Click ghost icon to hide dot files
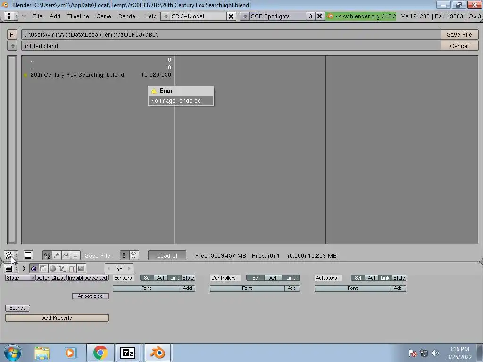 (133, 255)
